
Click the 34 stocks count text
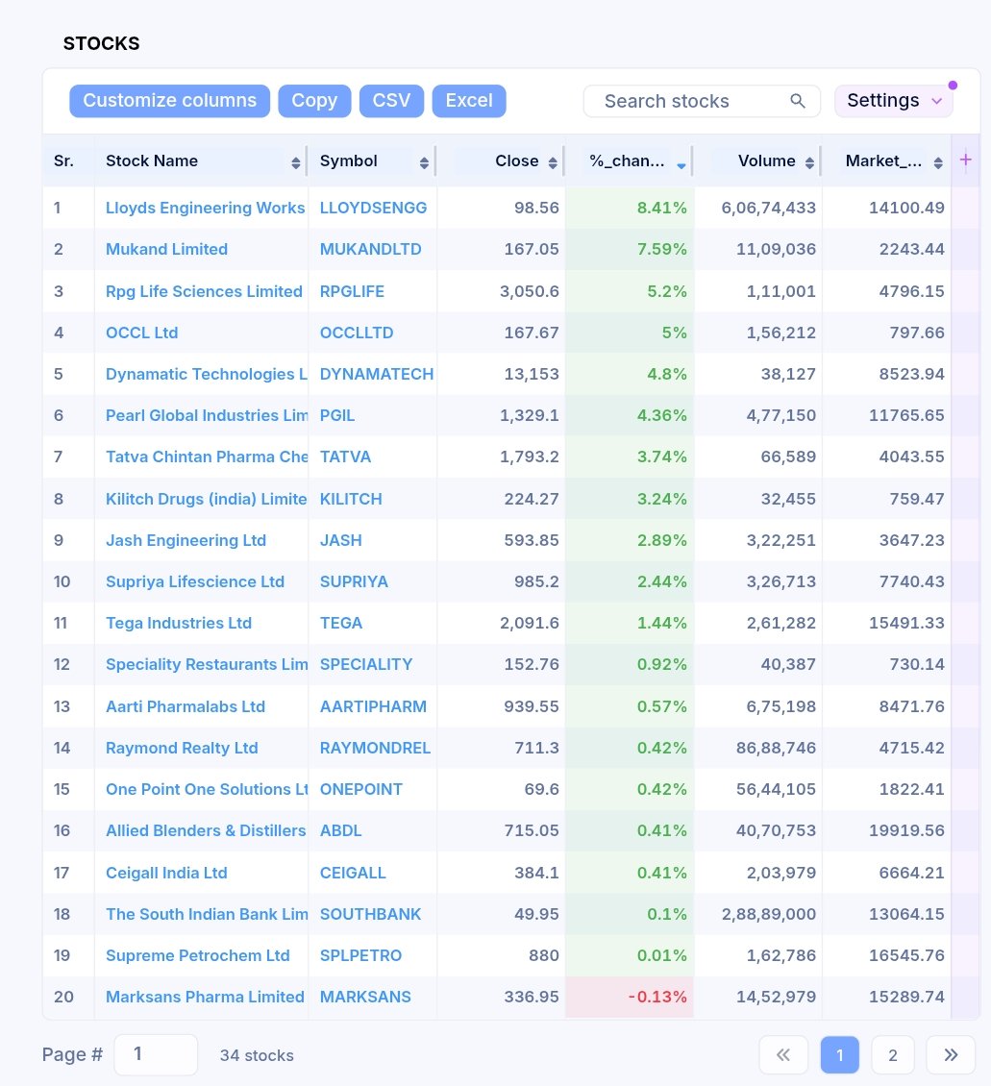[257, 1055]
